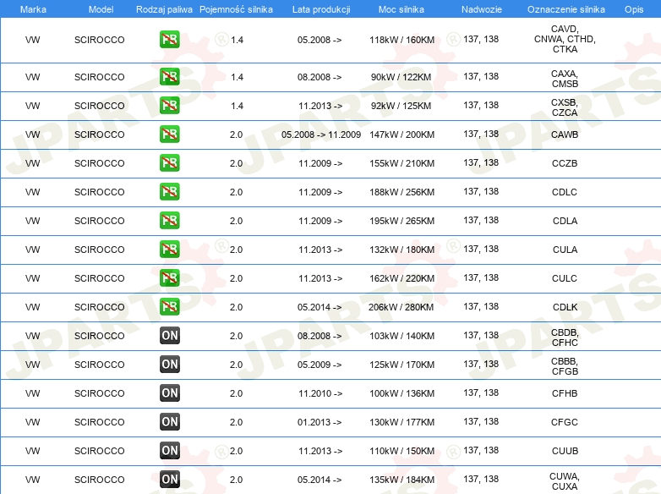Click the 188kW / 256KM power cell
661x494 pixels.
pyautogui.click(x=402, y=192)
